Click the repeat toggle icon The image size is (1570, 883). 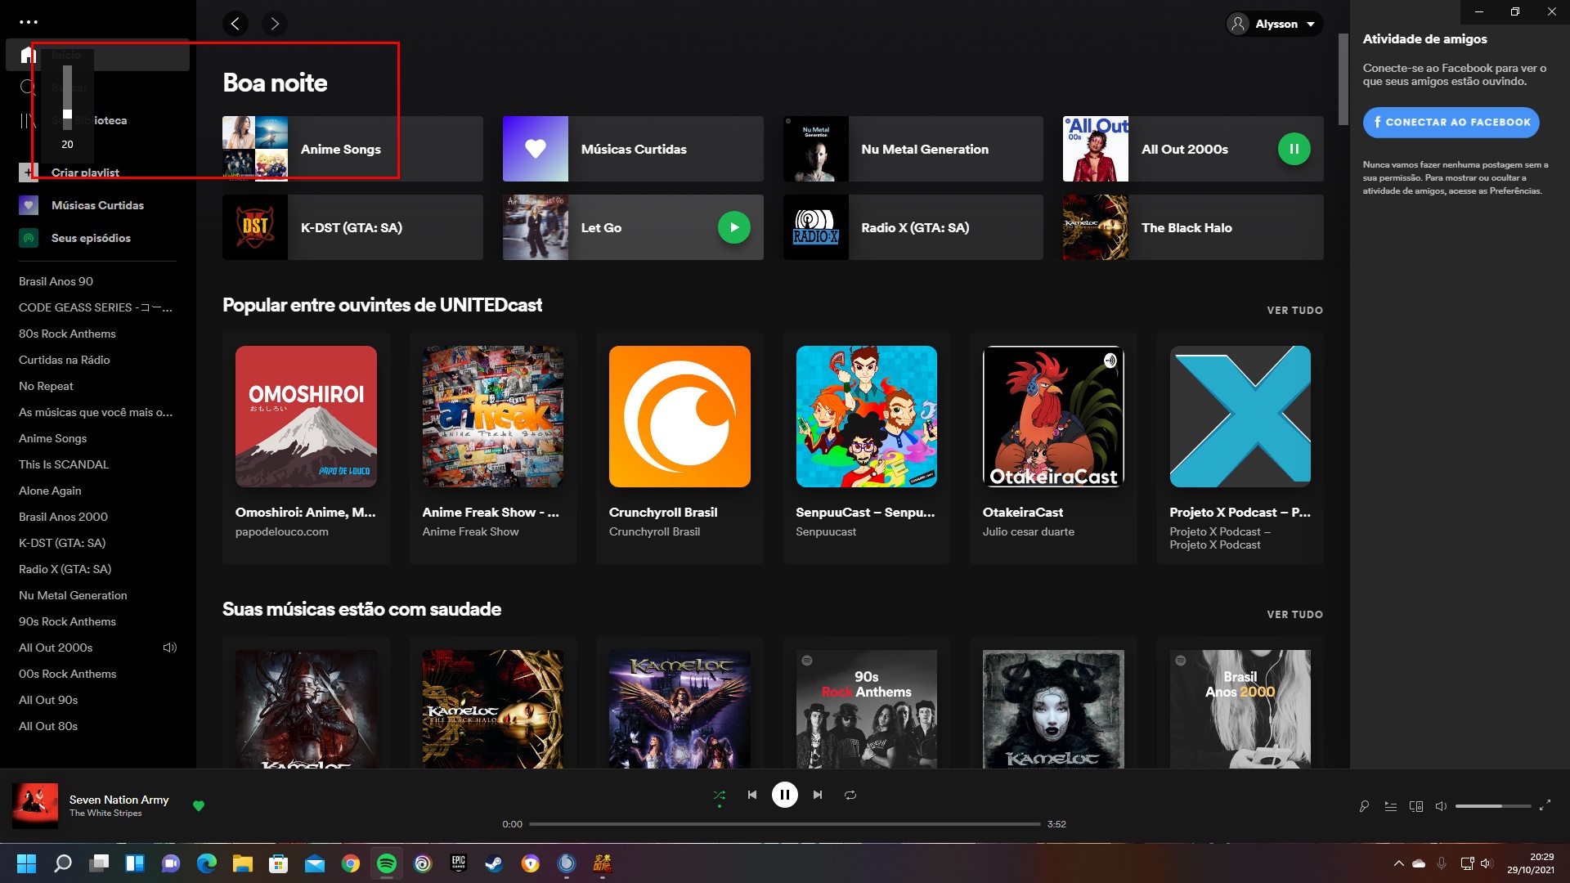coord(850,795)
